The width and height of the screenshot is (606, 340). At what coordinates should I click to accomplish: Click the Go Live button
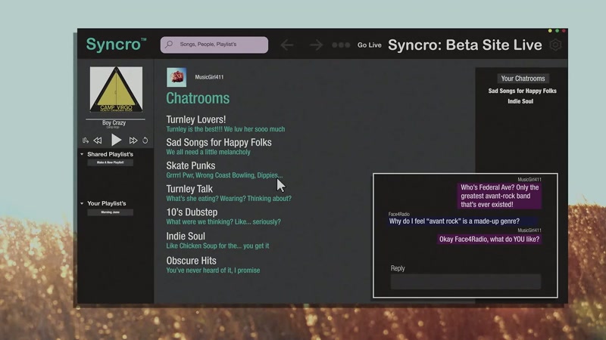(x=370, y=45)
